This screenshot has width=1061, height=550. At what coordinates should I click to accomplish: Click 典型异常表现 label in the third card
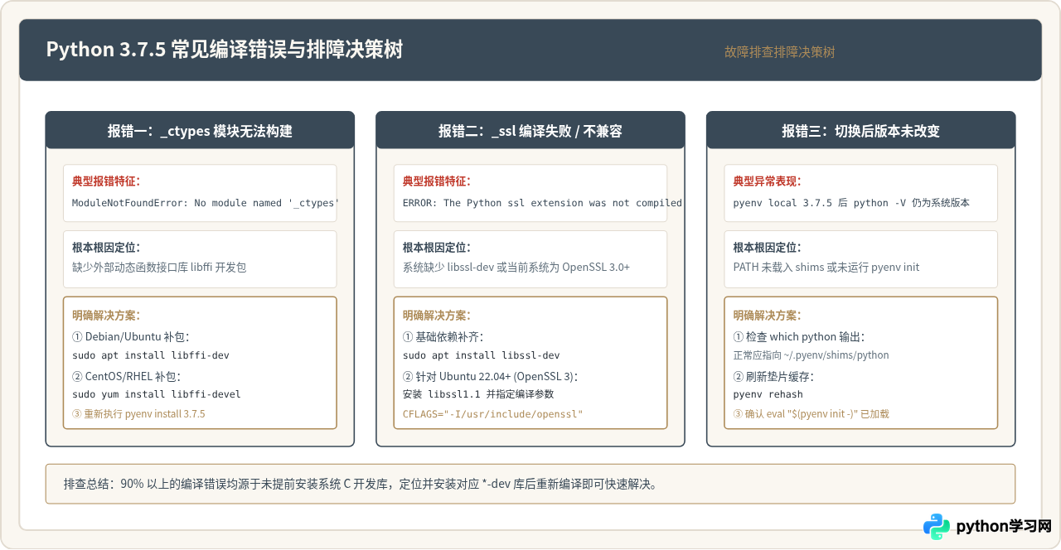pyautogui.click(x=768, y=181)
